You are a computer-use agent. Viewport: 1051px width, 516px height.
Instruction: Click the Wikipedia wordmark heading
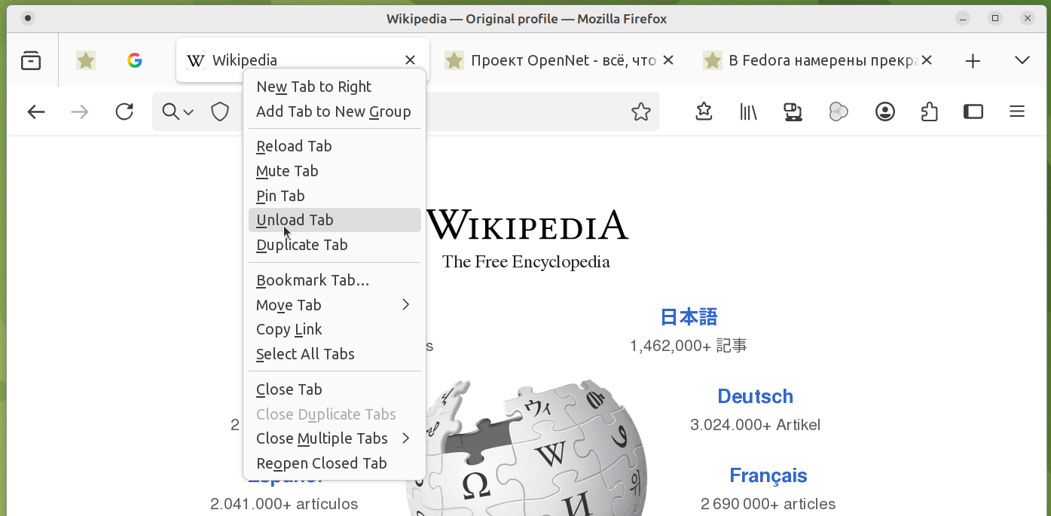(x=527, y=225)
